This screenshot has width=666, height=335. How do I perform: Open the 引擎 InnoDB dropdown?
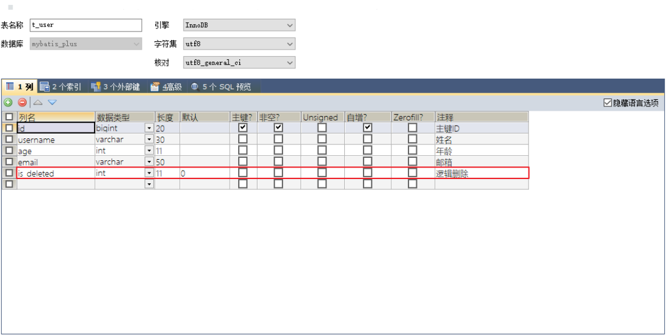click(239, 25)
